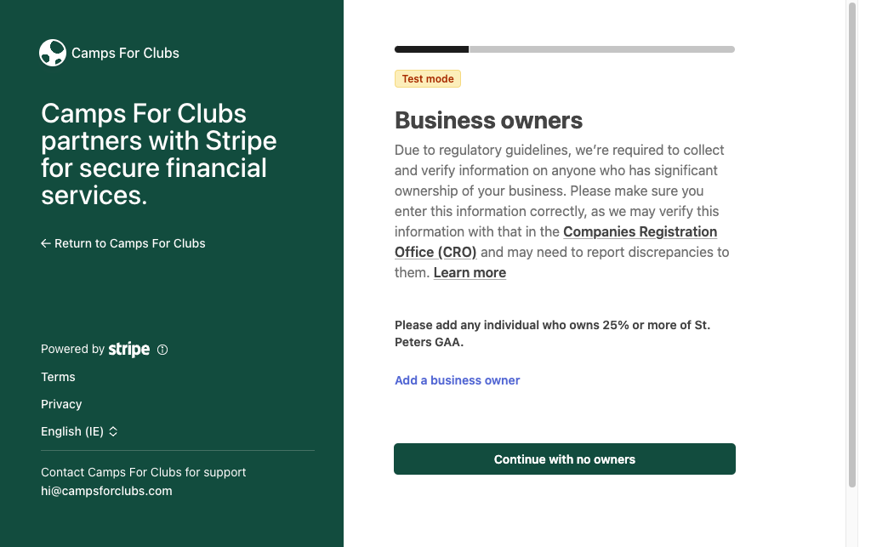Click the Business owners heading
Viewport: 871px width, 547px height.
tap(489, 121)
